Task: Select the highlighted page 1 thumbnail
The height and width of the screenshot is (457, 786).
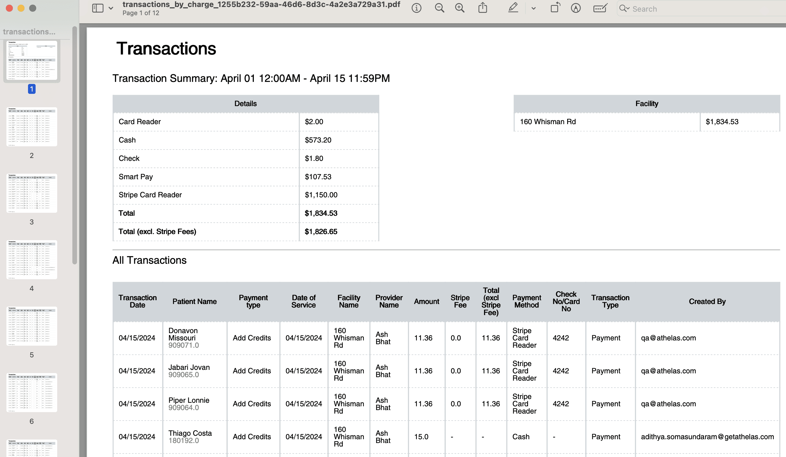Action: [32, 60]
